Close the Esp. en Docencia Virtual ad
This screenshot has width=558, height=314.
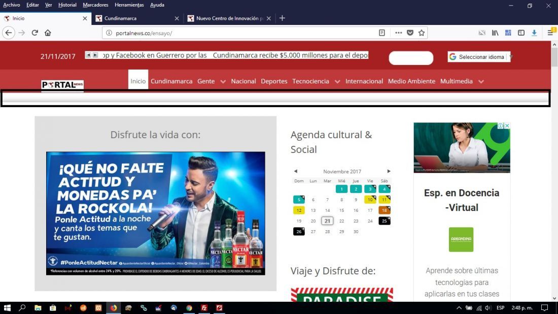(x=507, y=126)
